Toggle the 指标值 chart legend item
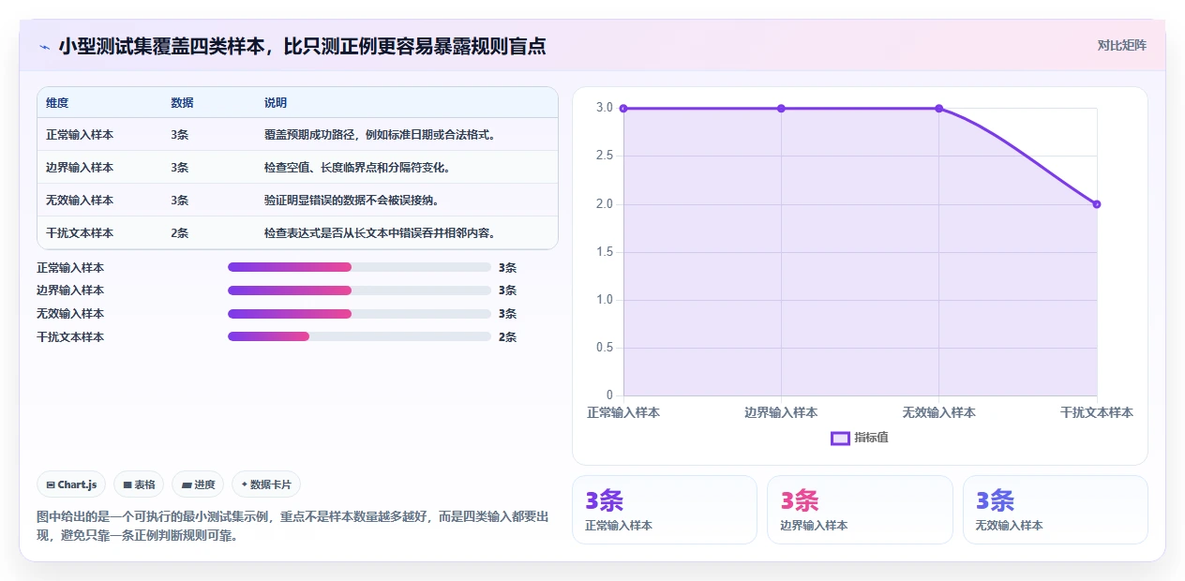The image size is (1185, 581). [860, 438]
